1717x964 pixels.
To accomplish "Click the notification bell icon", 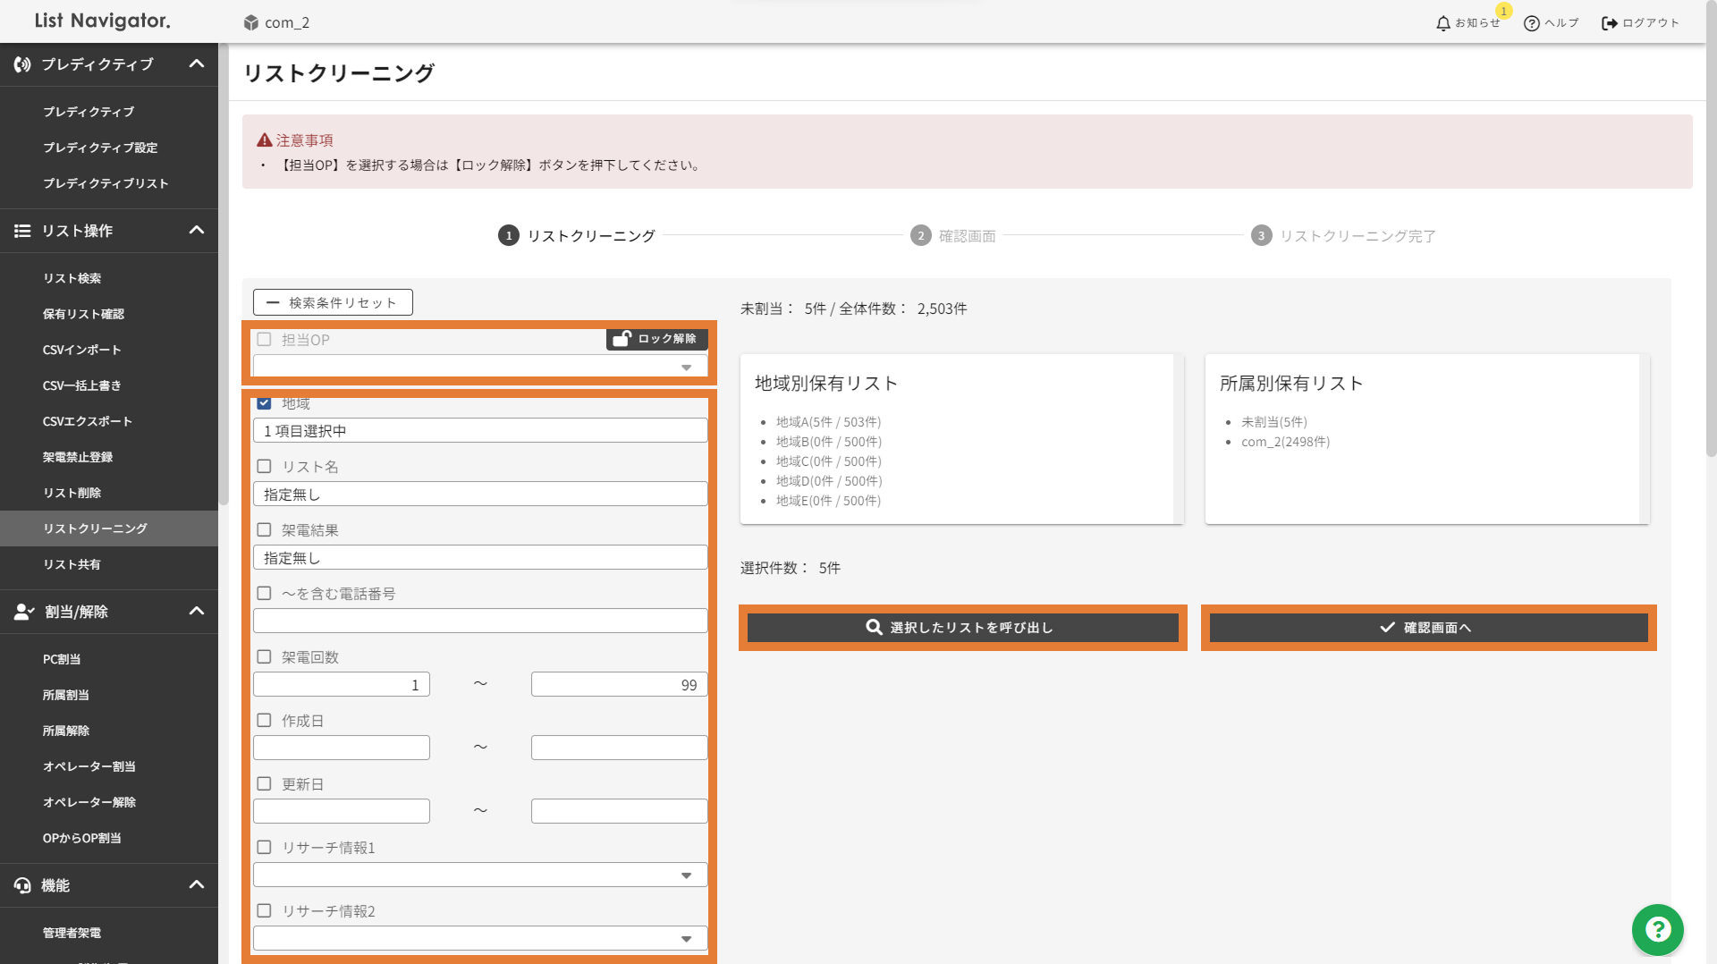I will [x=1442, y=23].
